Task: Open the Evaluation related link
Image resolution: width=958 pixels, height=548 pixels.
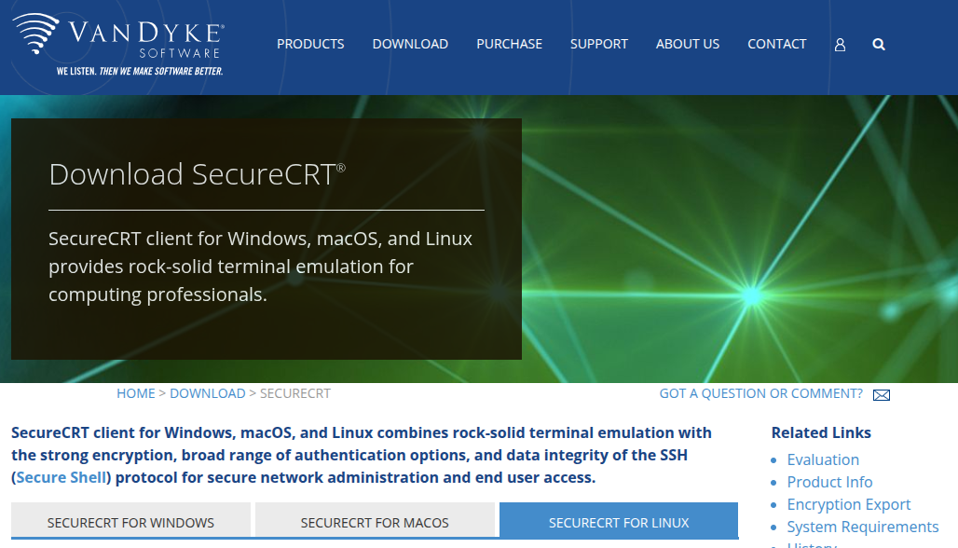Action: click(x=823, y=459)
